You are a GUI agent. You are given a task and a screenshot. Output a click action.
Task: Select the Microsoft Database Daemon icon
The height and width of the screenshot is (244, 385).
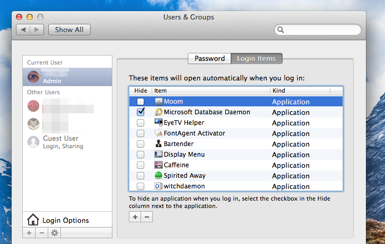pos(158,112)
